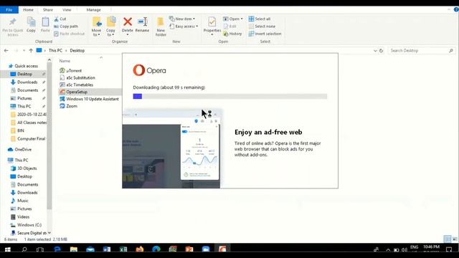Click the Opera download progress bar
This screenshot has height=258, width=459.
229,96
